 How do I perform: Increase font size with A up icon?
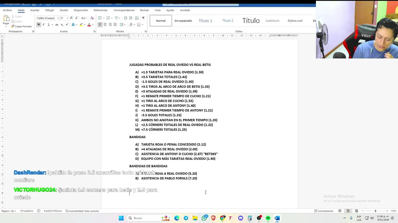72,18
